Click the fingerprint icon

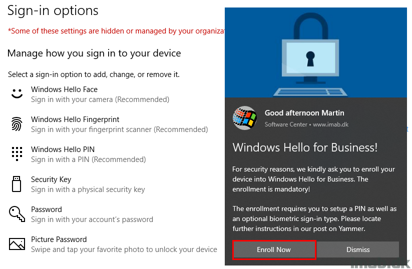click(17, 124)
